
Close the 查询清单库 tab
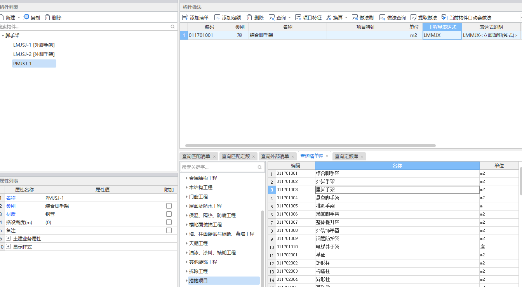[x=327, y=156]
